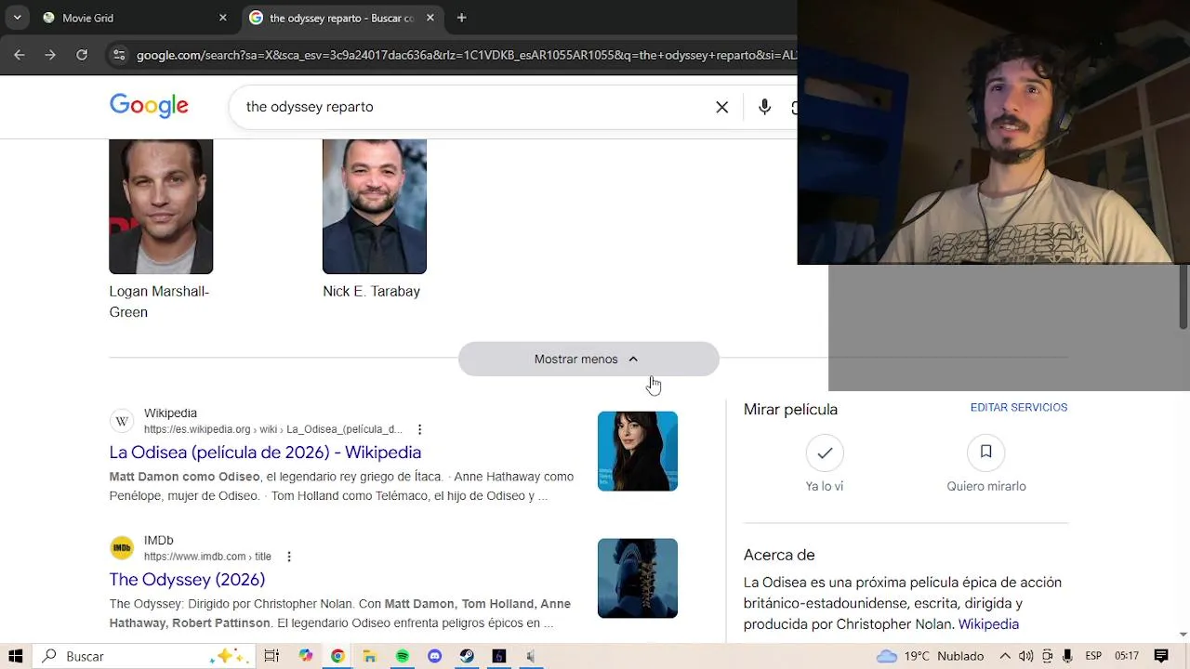The image size is (1190, 669).
Task: Open Chrome from the taskbar
Action: click(337, 656)
